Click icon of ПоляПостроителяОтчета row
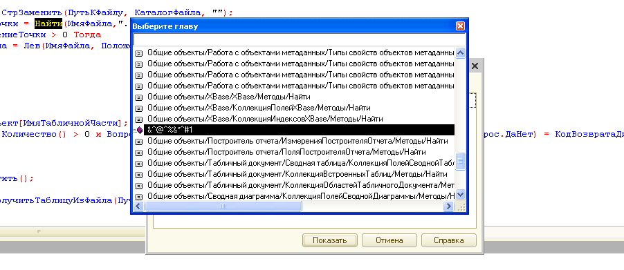This screenshot has height=270, width=624. [138, 153]
